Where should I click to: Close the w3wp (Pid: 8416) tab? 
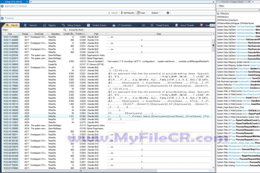click(27, 2)
